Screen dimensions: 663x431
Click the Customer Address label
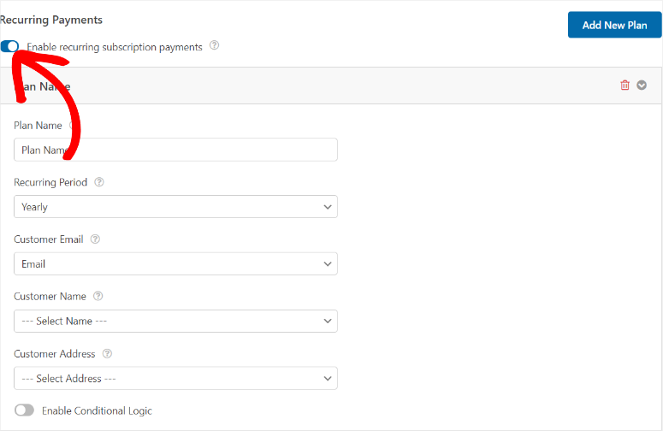55,354
